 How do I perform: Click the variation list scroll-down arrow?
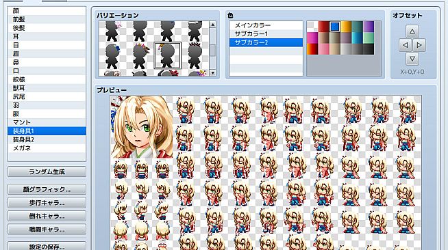pyautogui.click(x=212, y=72)
